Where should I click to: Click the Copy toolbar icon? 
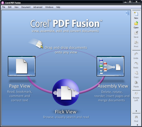[136, 73]
